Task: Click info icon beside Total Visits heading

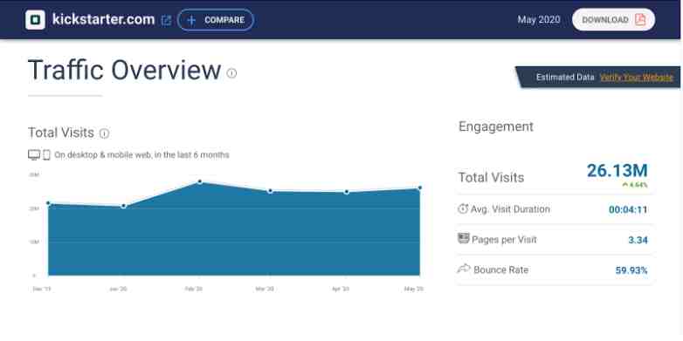Action: (104, 133)
